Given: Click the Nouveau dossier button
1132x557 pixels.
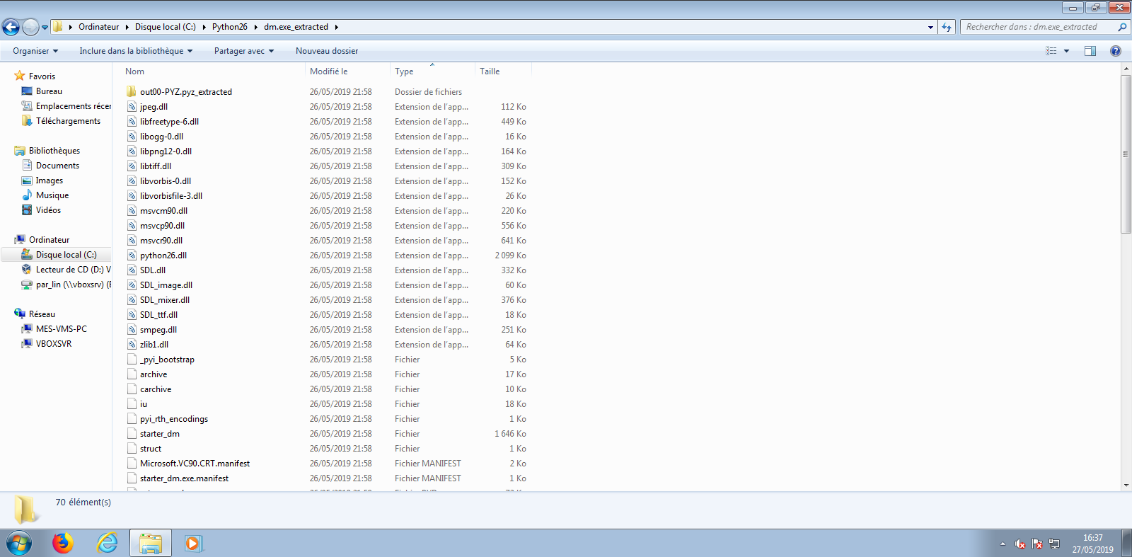Looking at the screenshot, I should tap(327, 51).
